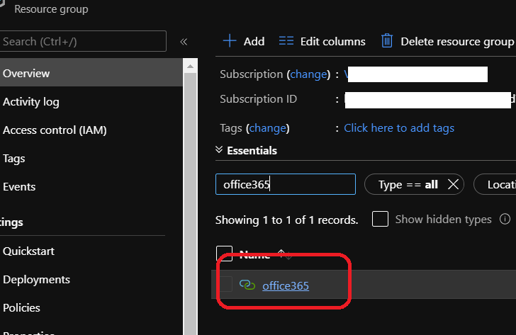Click the Add plus icon
516x335 pixels.
pyautogui.click(x=229, y=41)
